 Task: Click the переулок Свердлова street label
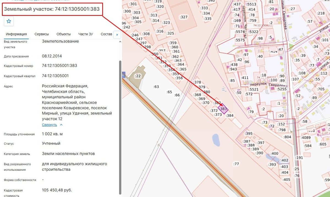269,84
